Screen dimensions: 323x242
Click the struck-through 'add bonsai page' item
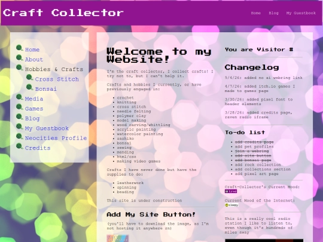253,160
